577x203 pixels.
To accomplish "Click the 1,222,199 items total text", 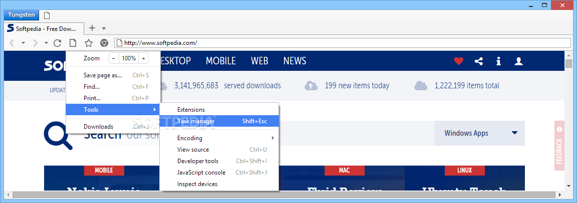I will [x=467, y=86].
